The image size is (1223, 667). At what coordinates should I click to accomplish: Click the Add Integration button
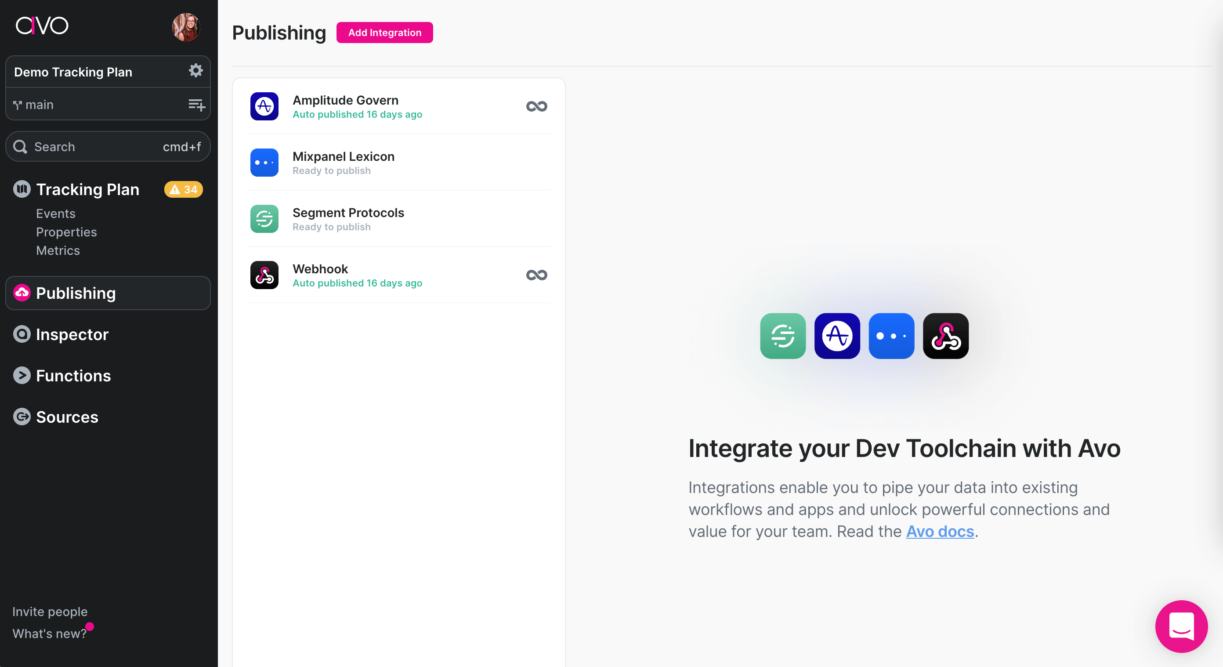[x=384, y=32]
